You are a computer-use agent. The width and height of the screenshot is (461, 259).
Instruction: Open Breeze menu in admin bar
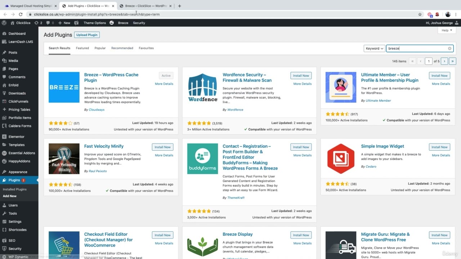tap(123, 23)
